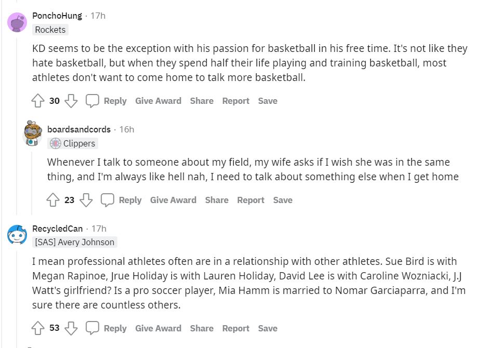Share boardsandcords' comment
This screenshot has height=348, width=497.
tap(217, 200)
